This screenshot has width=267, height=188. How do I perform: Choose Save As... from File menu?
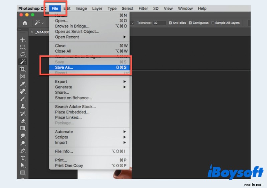pos(89,67)
